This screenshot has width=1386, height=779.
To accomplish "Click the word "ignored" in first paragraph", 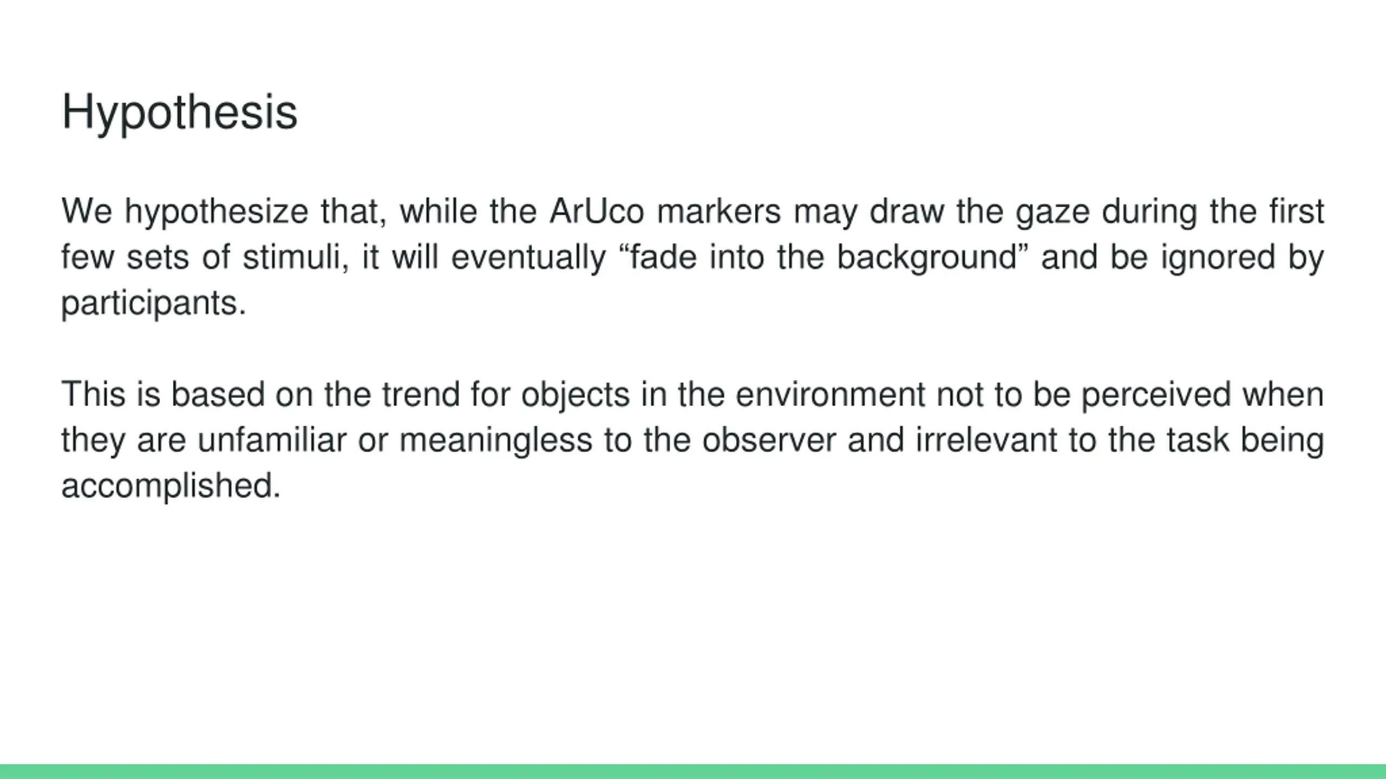I will [x=1218, y=258].
